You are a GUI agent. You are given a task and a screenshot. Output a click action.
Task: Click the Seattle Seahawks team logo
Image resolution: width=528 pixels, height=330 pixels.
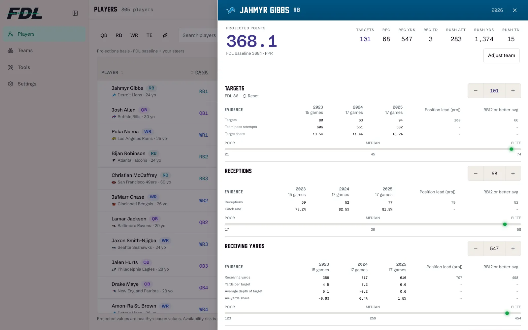(x=114, y=247)
